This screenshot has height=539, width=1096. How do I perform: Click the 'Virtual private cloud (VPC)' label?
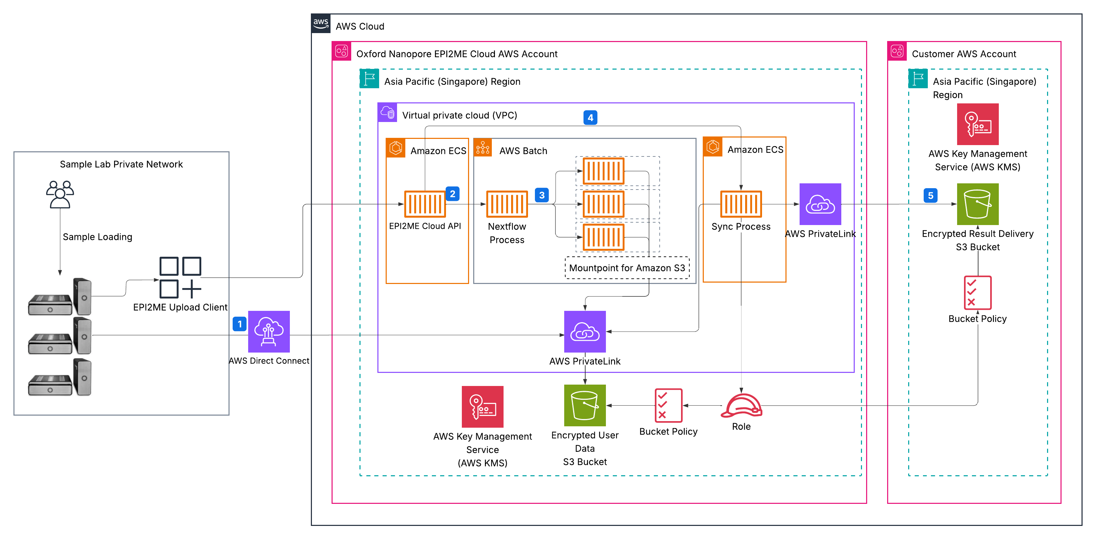459,115
